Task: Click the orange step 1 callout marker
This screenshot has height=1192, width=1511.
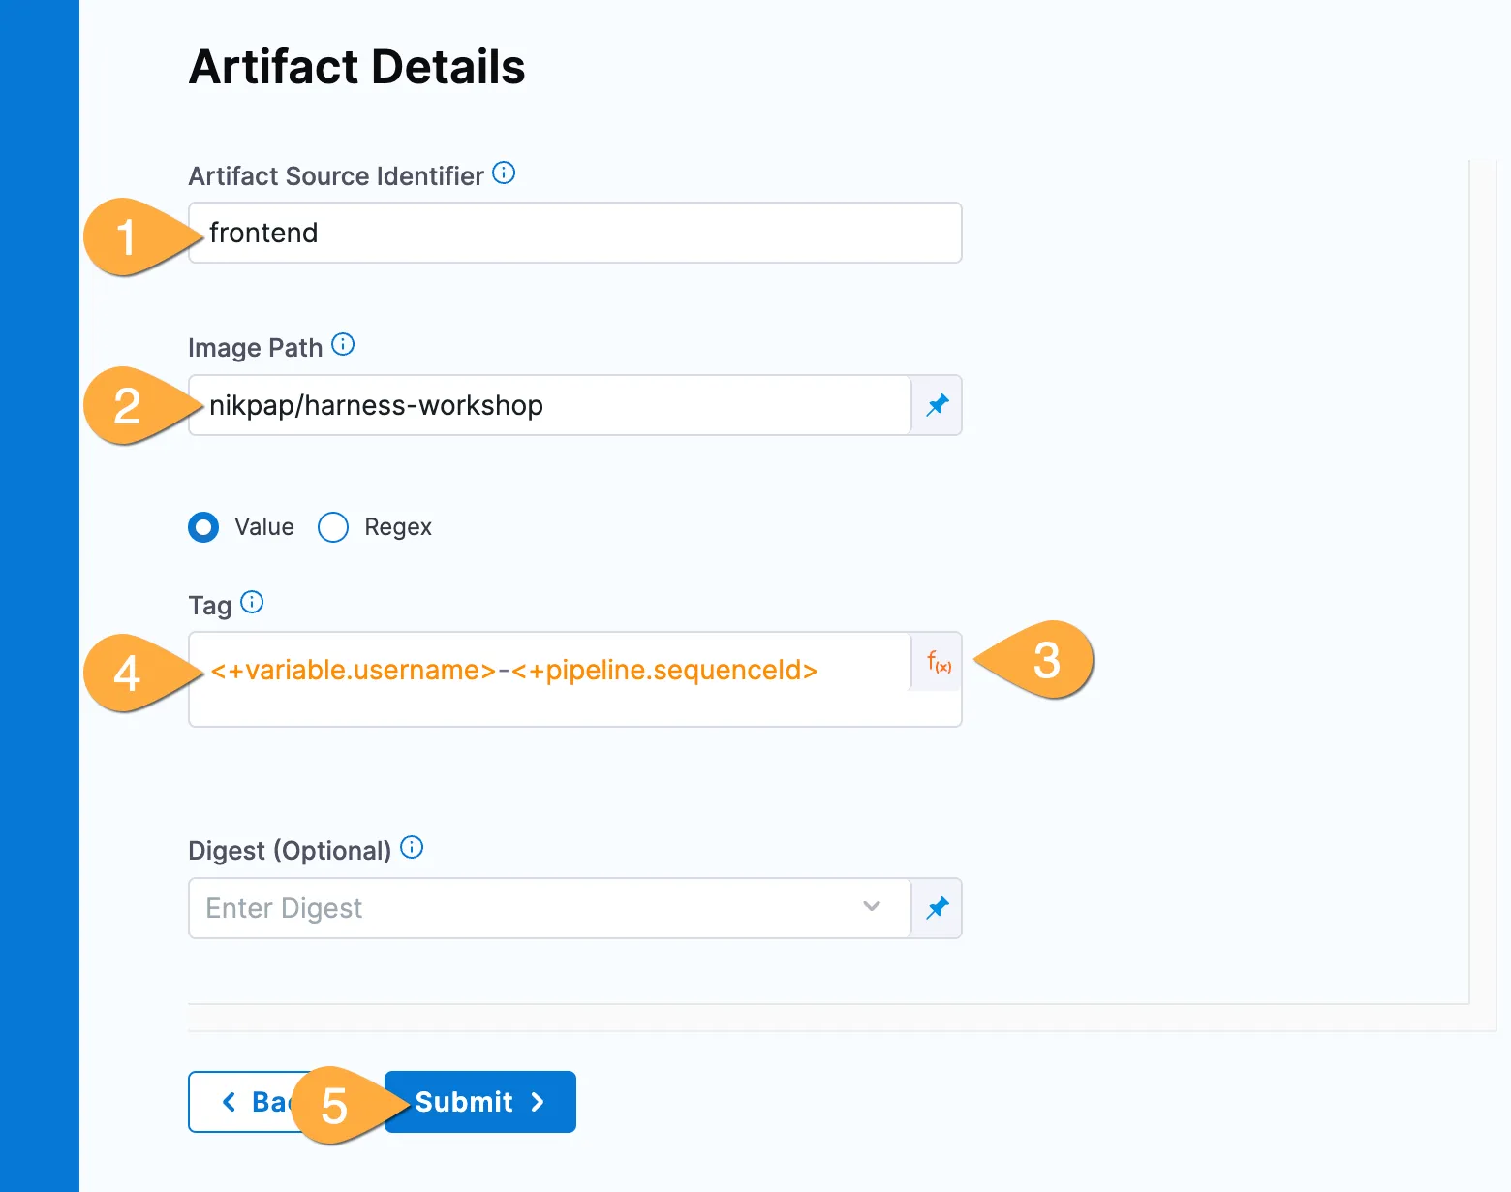Action: click(126, 237)
